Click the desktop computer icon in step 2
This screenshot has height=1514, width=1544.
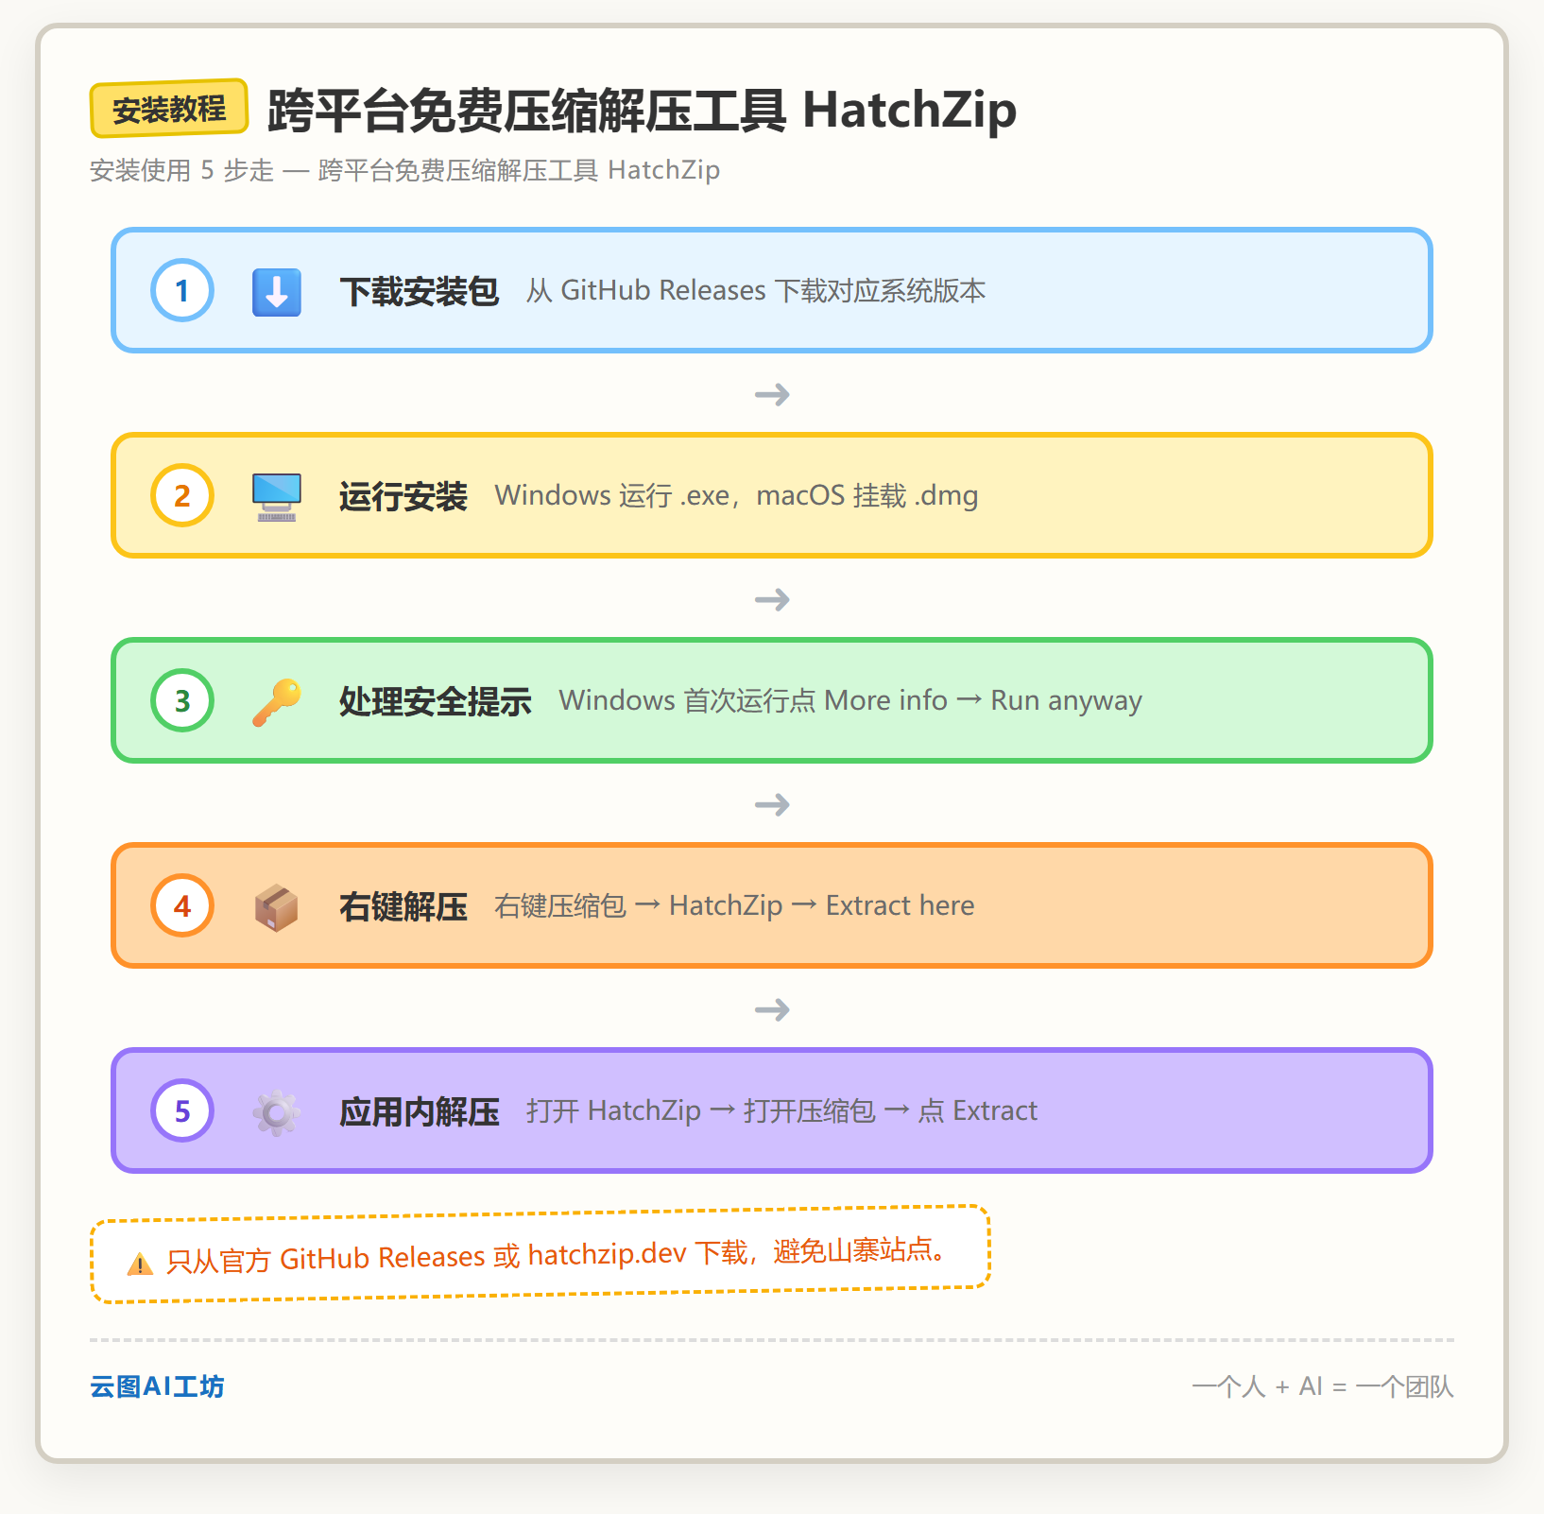[277, 496]
